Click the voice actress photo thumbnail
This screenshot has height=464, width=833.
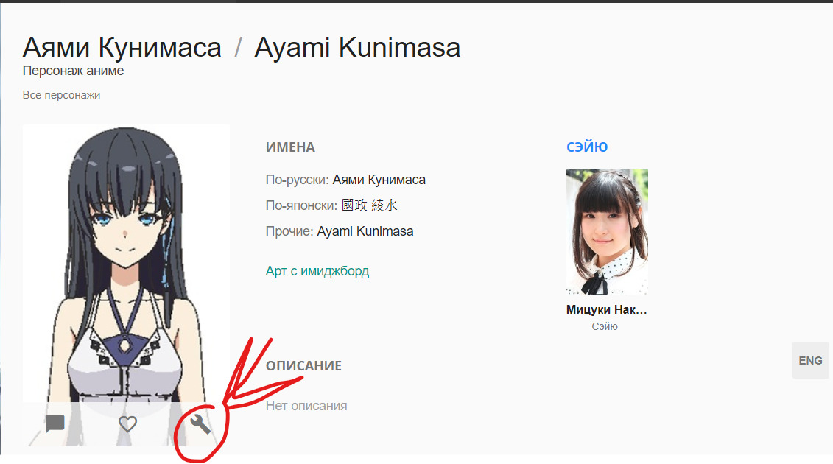607,232
